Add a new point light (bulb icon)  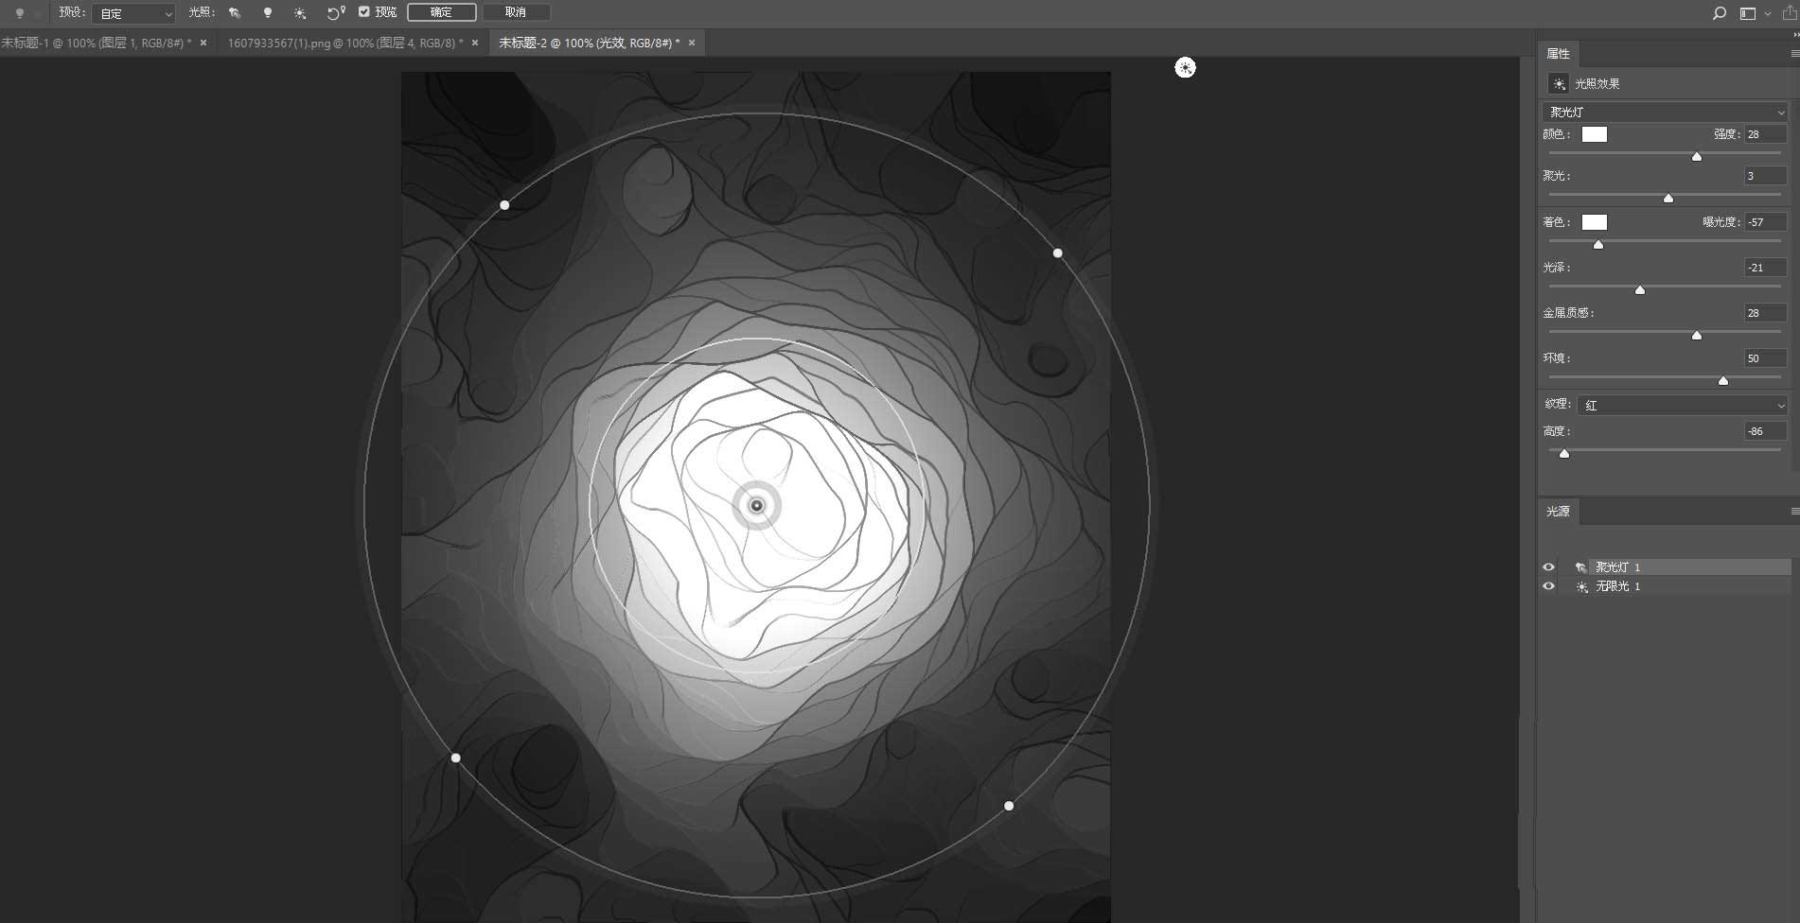[x=268, y=13]
